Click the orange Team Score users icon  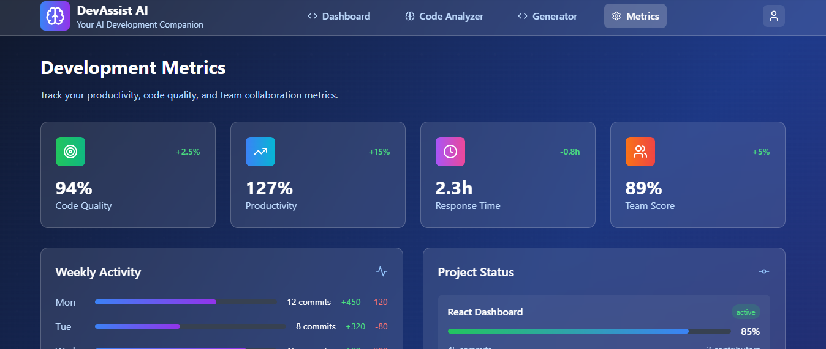click(x=640, y=152)
